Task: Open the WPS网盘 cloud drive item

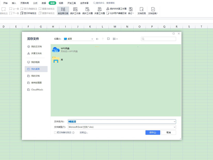Action: pos(65,50)
